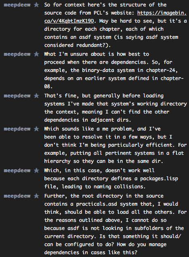Open the meepdeew profile from the 'Which sounds like' message

click(x=17, y=129)
